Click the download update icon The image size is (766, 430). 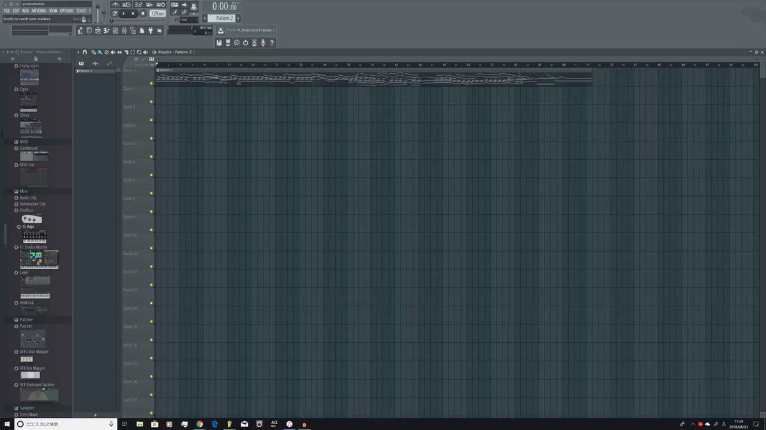coord(220,30)
